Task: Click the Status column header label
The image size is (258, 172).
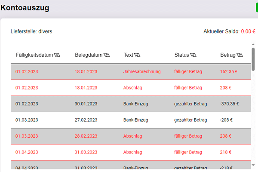Action: (181, 55)
